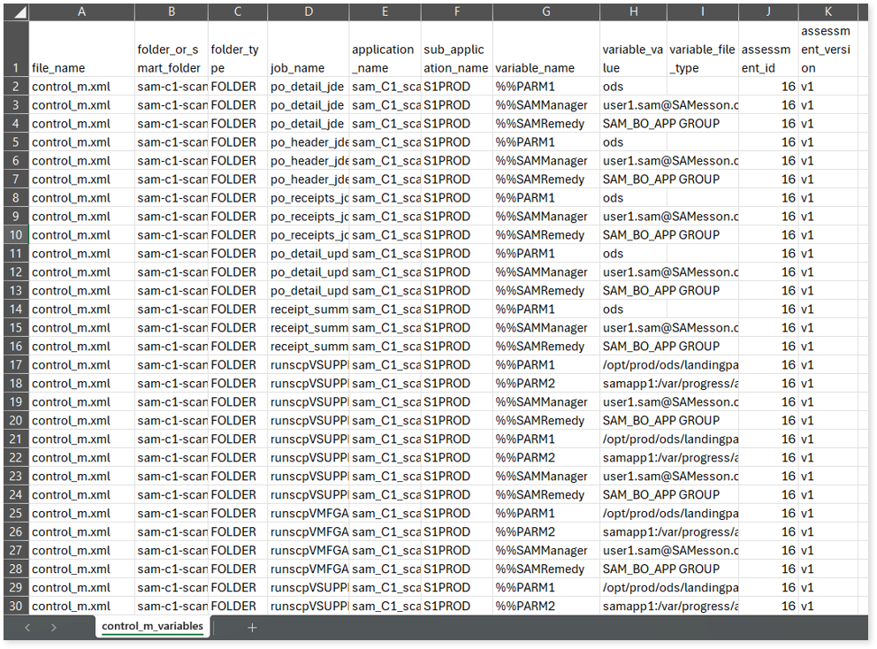Viewport: 877px width, 649px height.
Task: Select ods value cell in row 8
Action: 633,198
